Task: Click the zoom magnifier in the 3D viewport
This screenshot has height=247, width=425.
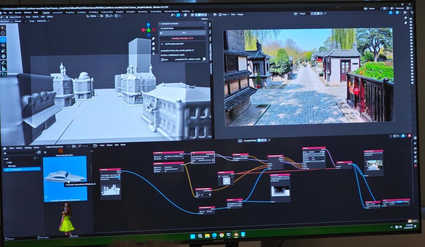Action: (x=154, y=39)
